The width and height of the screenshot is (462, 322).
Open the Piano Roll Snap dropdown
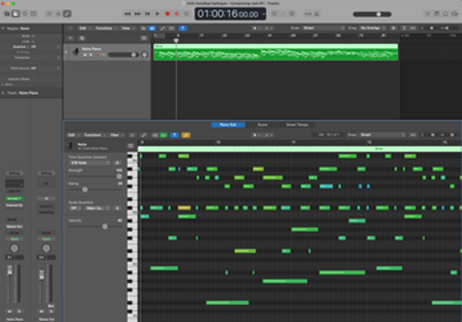374,135
